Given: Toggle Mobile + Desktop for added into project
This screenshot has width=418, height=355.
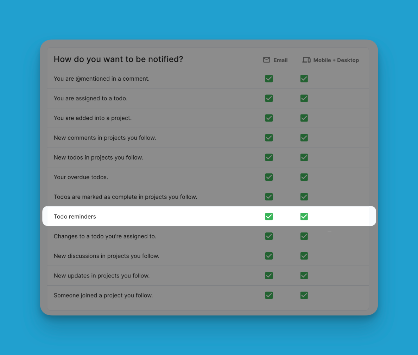Looking at the screenshot, I should pyautogui.click(x=304, y=118).
